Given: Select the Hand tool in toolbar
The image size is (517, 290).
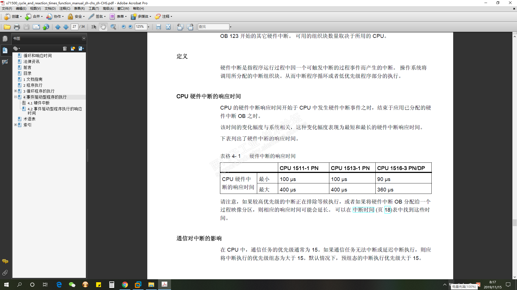Looking at the screenshot, I should tap(103, 27).
